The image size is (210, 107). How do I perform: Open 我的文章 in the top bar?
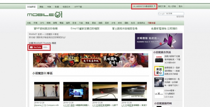[x=162, y=6]
